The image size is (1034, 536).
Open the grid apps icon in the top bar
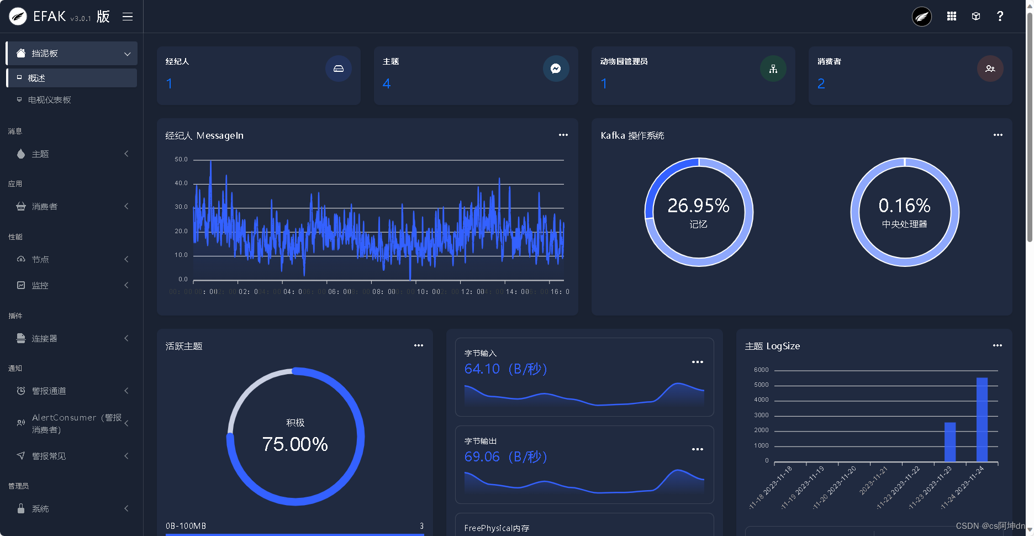[x=951, y=16]
